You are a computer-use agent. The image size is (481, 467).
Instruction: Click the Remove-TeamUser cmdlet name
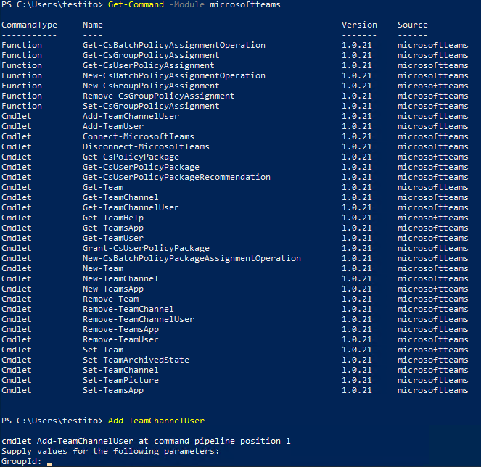pos(120,339)
